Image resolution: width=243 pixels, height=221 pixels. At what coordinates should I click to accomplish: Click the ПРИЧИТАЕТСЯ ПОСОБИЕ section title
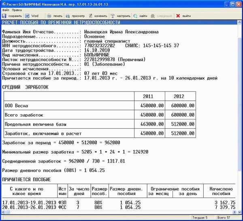tap(26, 180)
